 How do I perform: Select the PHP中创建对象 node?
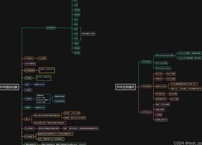[x=30, y=64]
